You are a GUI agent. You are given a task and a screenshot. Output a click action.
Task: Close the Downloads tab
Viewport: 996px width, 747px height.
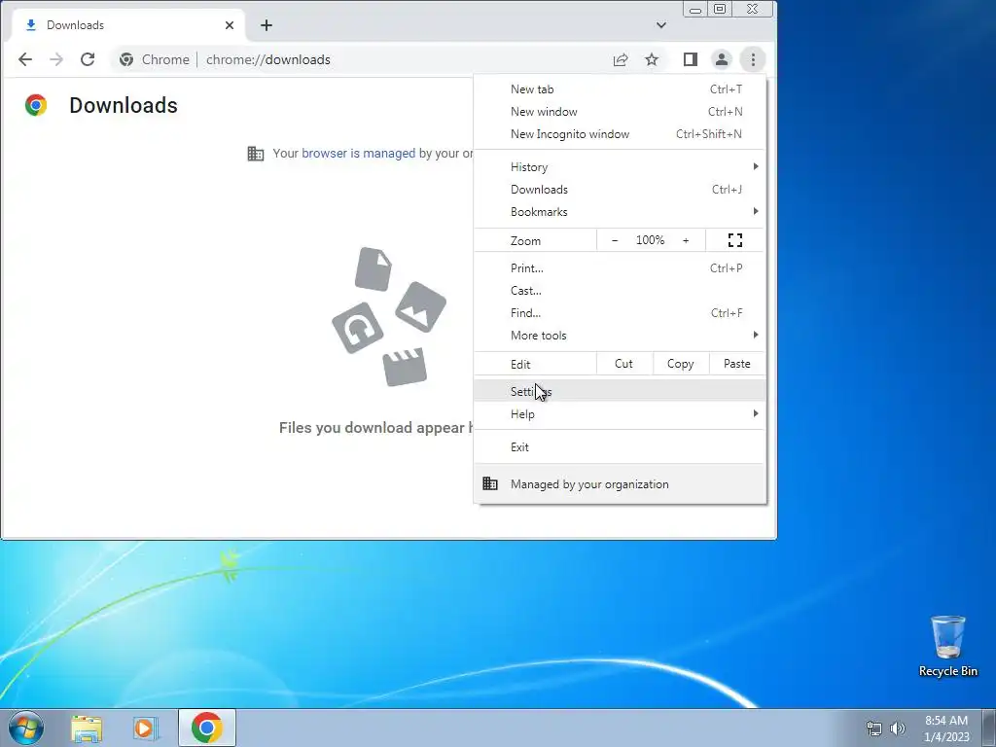(230, 25)
